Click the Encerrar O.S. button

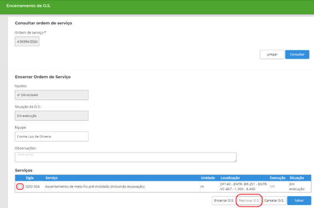pyautogui.click(x=224, y=200)
